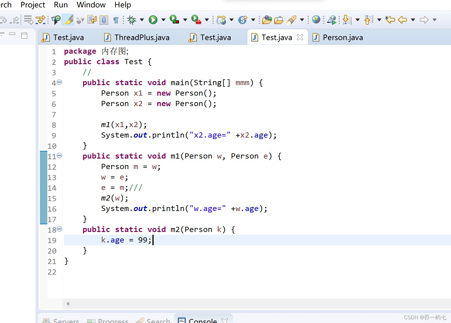Toggle Use Step Filters button
Viewport: 451px width, 323px height.
tap(40, 20)
